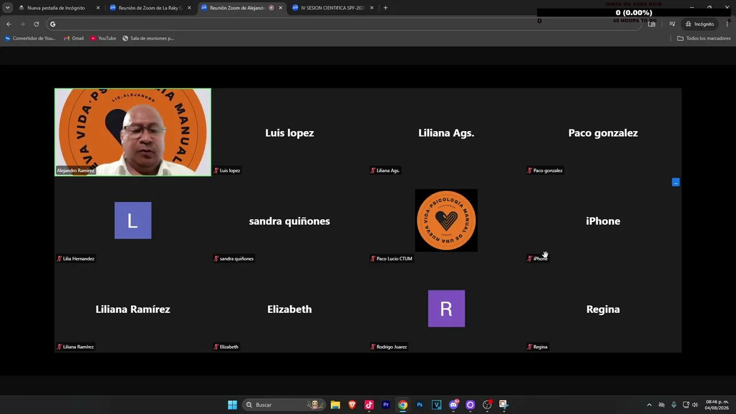Select the sandra quiñones participant tile
Image resolution: width=736 pixels, height=414 pixels.
click(289, 220)
